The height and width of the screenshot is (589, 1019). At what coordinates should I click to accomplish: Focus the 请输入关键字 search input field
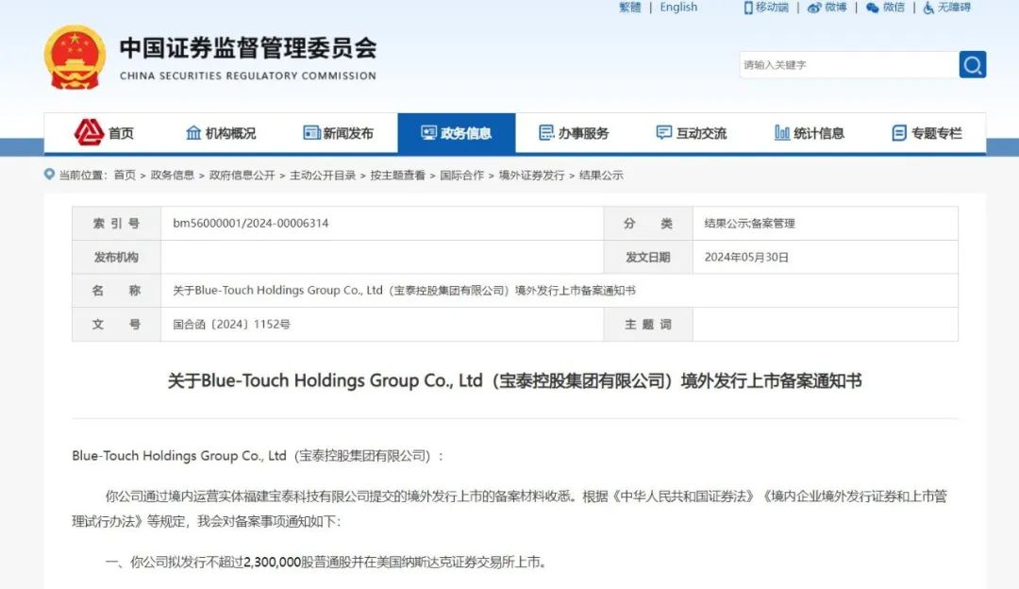point(847,65)
